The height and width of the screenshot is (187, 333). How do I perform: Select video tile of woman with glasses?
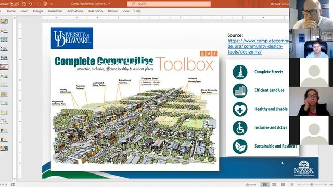click(311, 102)
